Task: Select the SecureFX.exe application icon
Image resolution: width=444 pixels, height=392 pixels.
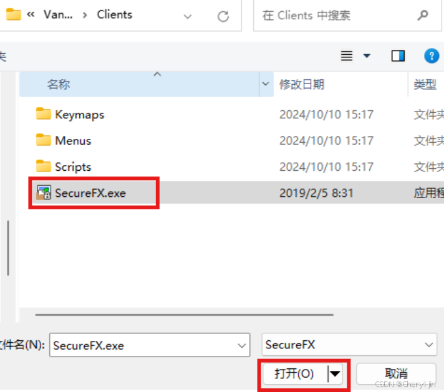Action: coord(44,193)
